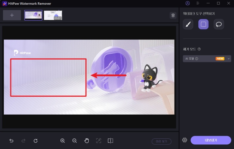The width and height of the screenshot is (234, 149).
Task: Toggle the split compare view
Action: point(110,141)
